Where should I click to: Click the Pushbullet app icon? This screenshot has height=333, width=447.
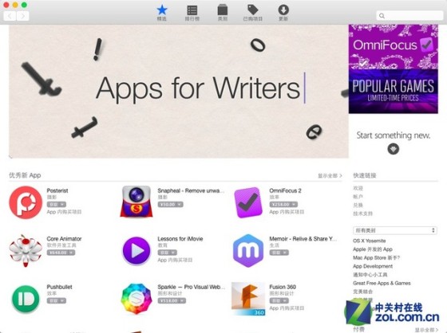tap(26, 299)
